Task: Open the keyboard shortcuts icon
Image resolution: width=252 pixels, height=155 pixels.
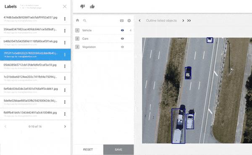Action: click(x=122, y=20)
